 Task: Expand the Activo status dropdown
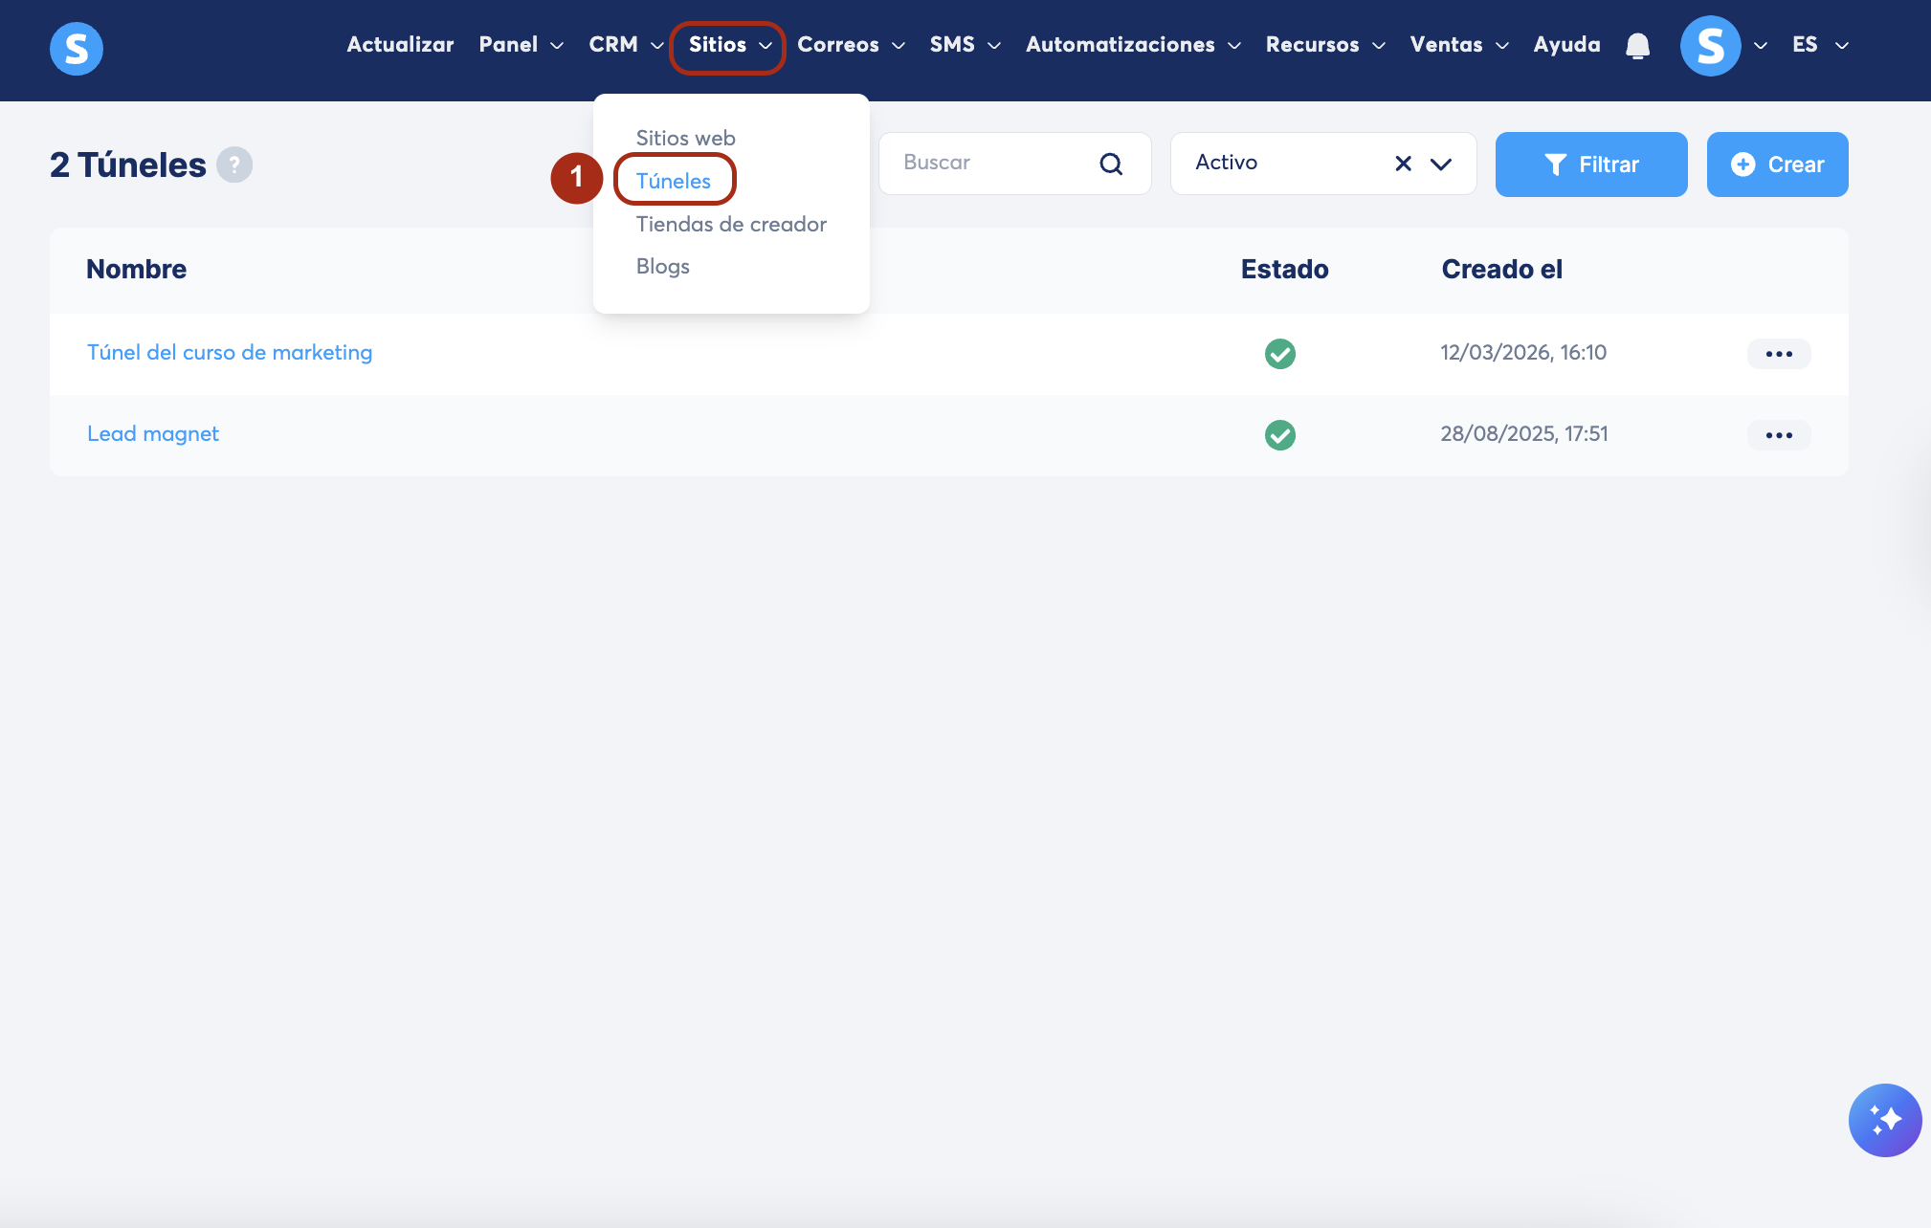pyautogui.click(x=1441, y=164)
